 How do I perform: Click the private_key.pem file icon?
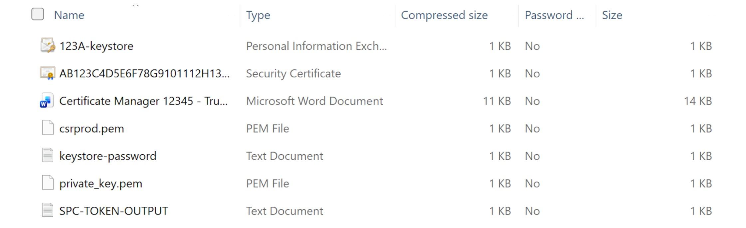(48, 183)
